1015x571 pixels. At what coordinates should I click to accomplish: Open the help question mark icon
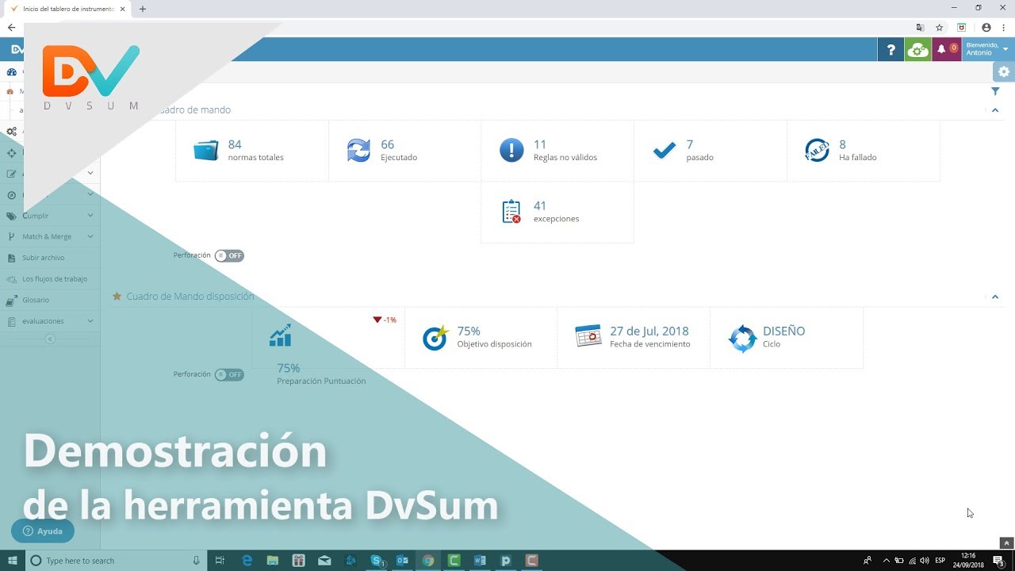(x=891, y=49)
